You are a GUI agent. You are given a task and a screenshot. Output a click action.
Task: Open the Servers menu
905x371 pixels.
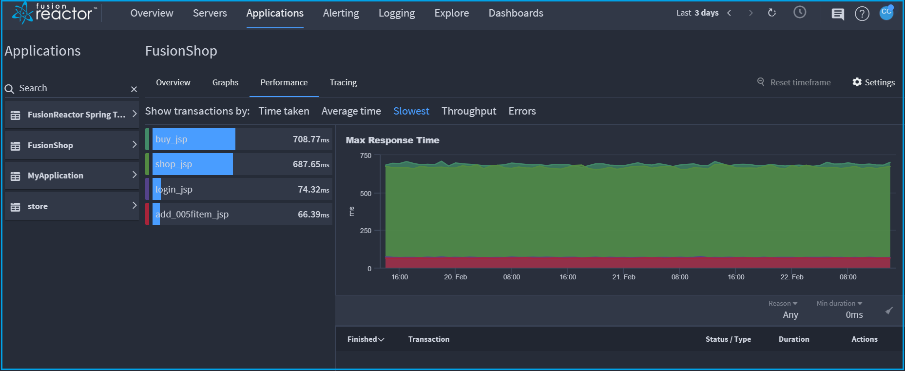point(210,13)
